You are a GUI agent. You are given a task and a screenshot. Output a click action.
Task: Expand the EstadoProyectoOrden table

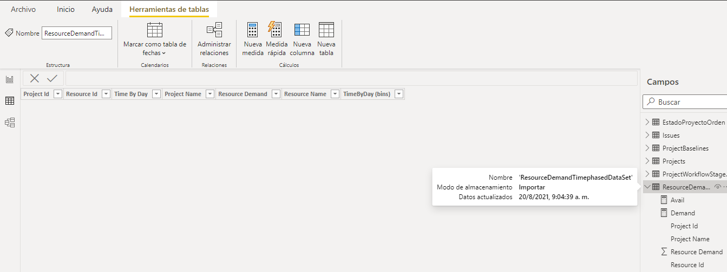click(647, 122)
